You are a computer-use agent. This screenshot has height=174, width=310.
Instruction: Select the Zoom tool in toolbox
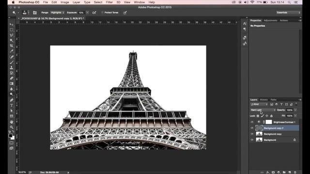click(x=12, y=127)
